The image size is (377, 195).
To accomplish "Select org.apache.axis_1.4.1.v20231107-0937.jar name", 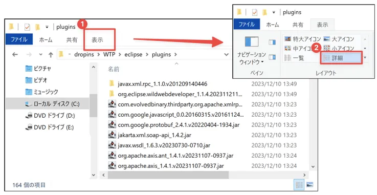I will tap(171, 166).
